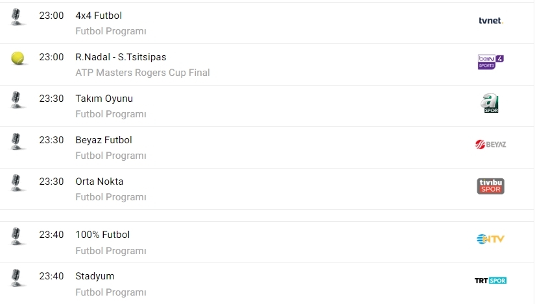Select the Takım Oyunu listing

tap(104, 99)
